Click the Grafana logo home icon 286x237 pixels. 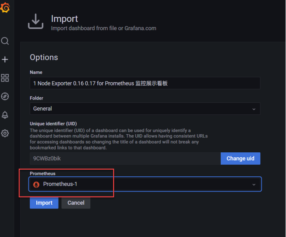pos(5,7)
